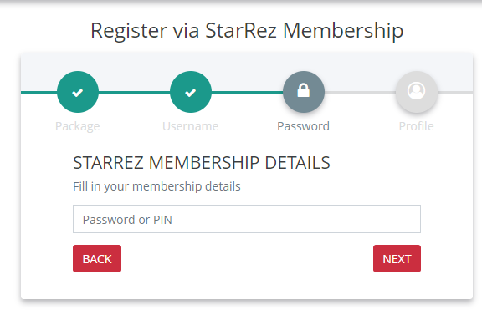This screenshot has width=482, height=310.
Task: Select the Profile step avatar icon
Action: [417, 92]
